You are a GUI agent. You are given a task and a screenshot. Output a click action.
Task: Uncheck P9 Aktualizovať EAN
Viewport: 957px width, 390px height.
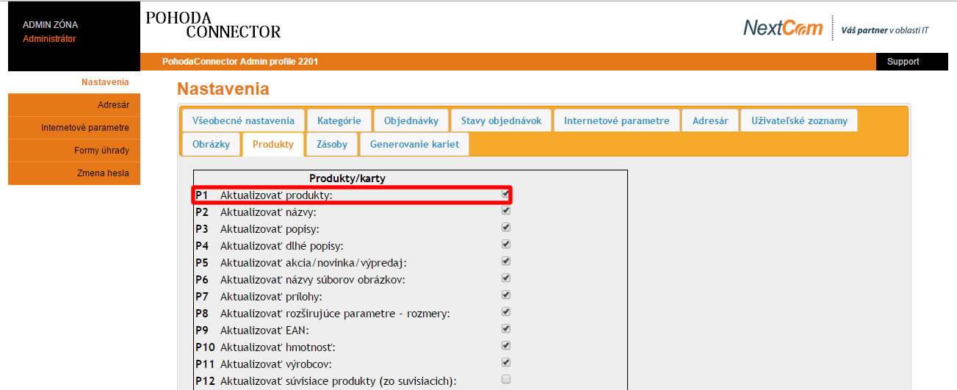(x=505, y=328)
